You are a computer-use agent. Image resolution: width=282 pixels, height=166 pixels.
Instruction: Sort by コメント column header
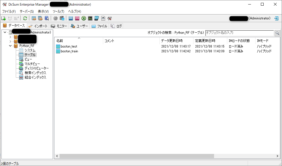[x=131, y=41]
